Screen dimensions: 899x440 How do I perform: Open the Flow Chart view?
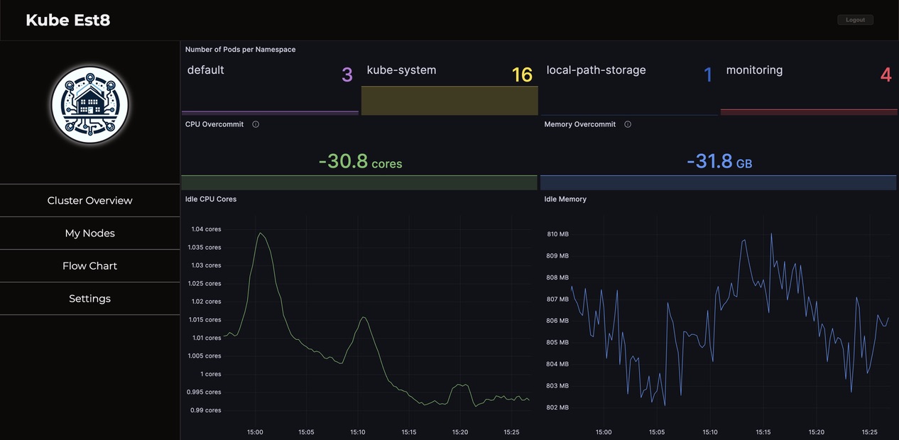pyautogui.click(x=89, y=266)
